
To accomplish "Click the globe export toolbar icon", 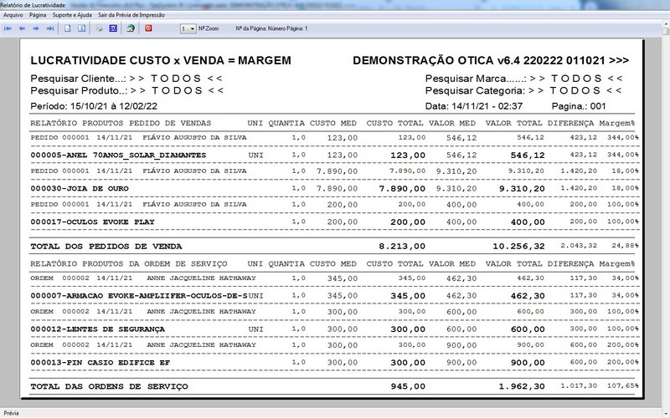I will (x=131, y=28).
